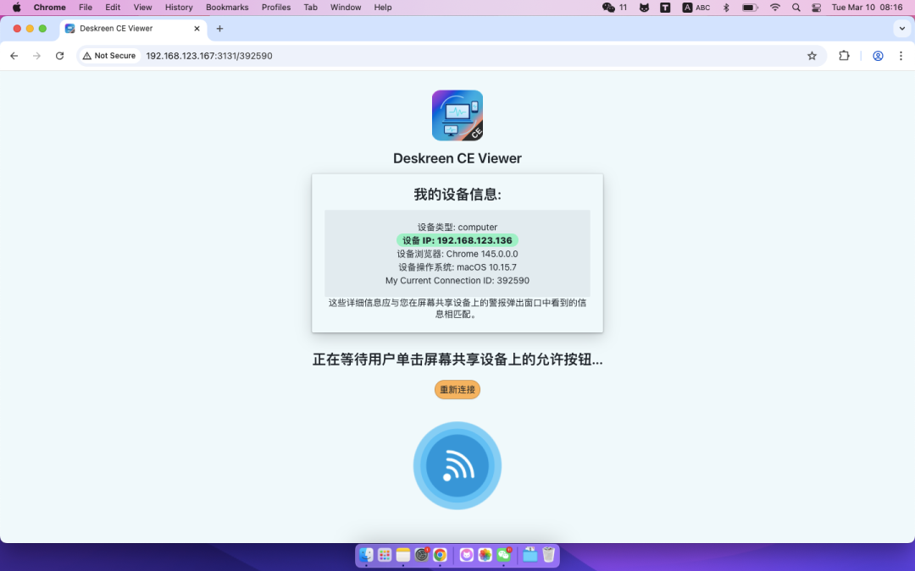Open the Downloads folder in the Dock
Viewport: 915px width, 571px height.
[530, 555]
